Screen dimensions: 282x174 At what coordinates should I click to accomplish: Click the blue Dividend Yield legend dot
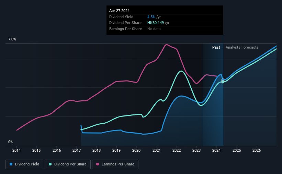11,164
